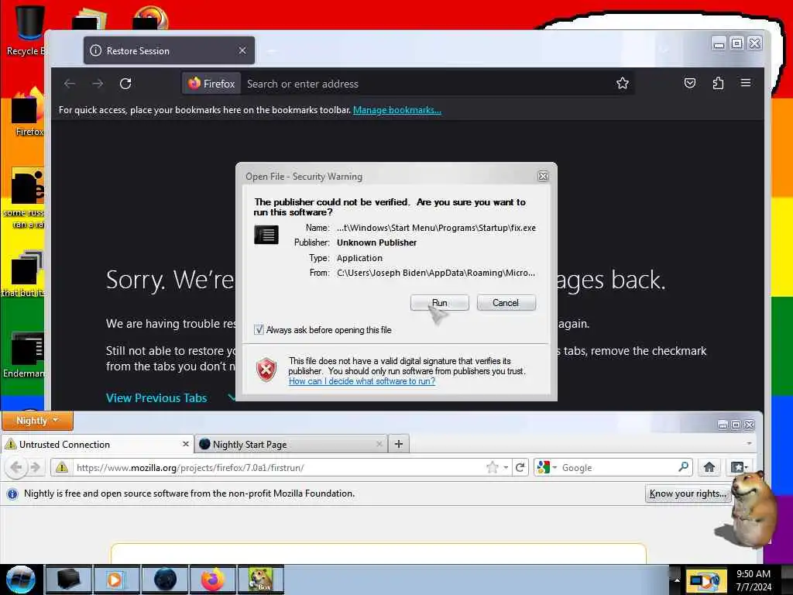Image resolution: width=793 pixels, height=595 pixels.
Task: Open the list all tabs arrow in Nightly
Action: pyautogui.click(x=749, y=443)
